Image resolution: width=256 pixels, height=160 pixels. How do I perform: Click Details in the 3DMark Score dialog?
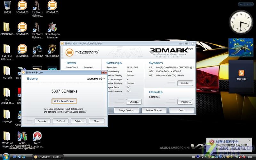78,121
